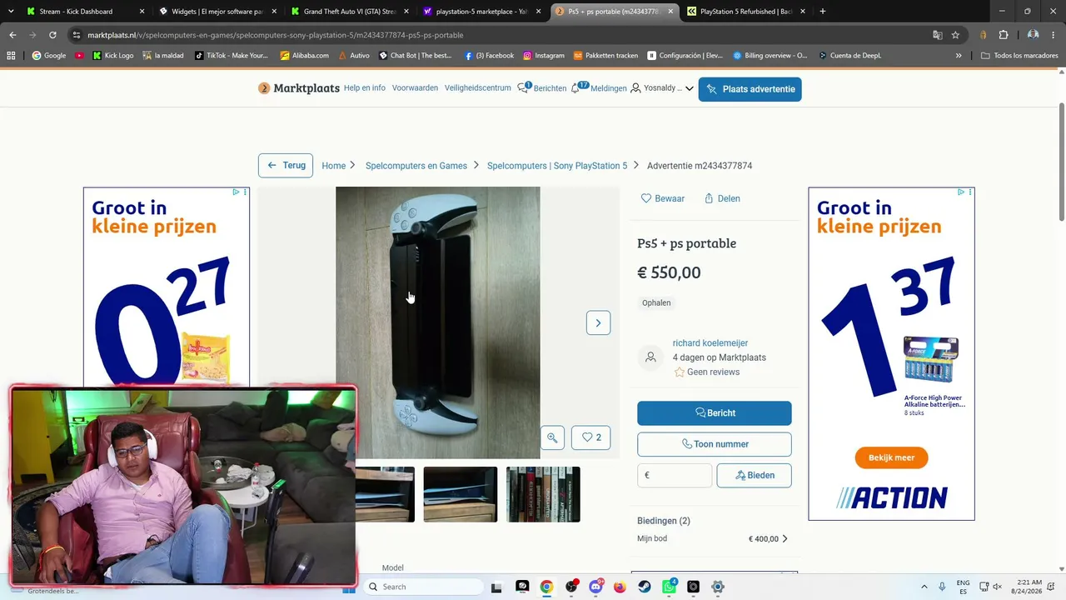This screenshot has height=600, width=1066.
Task: Click the euro bid amount input field
Action: pyautogui.click(x=675, y=475)
